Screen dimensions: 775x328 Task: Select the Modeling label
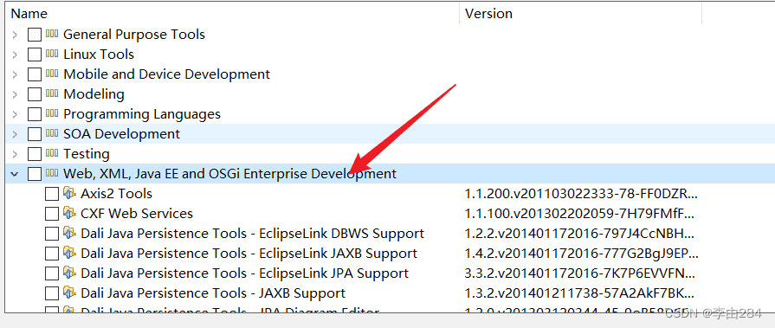pyautogui.click(x=94, y=94)
